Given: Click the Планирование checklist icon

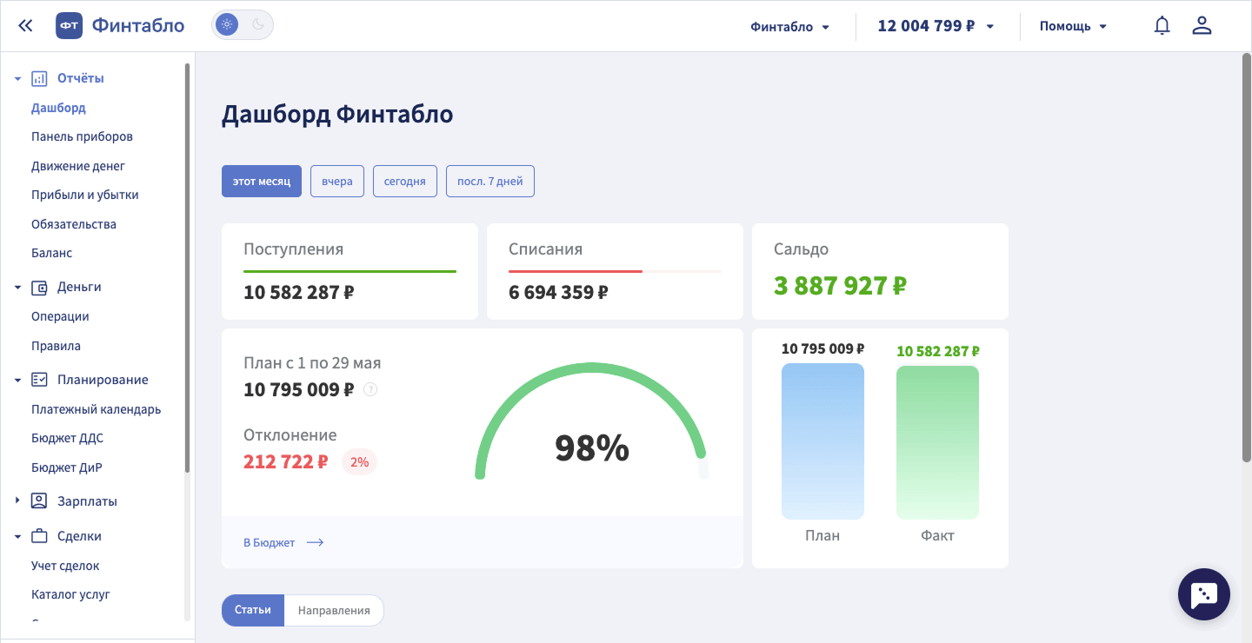Looking at the screenshot, I should pos(39,380).
